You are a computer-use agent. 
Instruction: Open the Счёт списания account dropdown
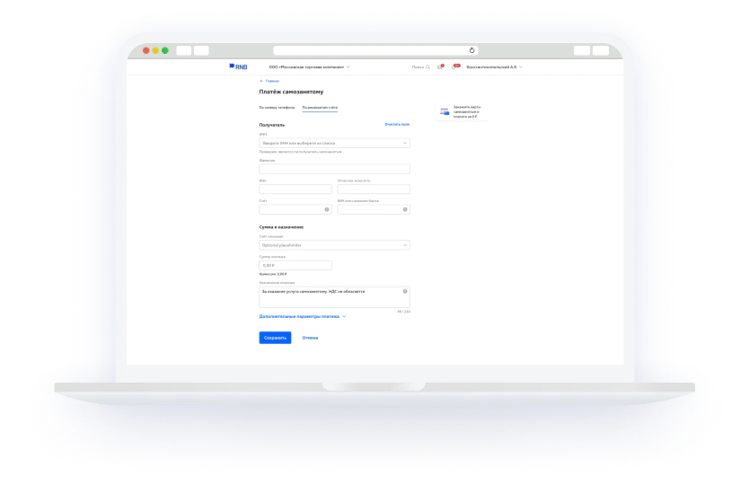pos(405,245)
